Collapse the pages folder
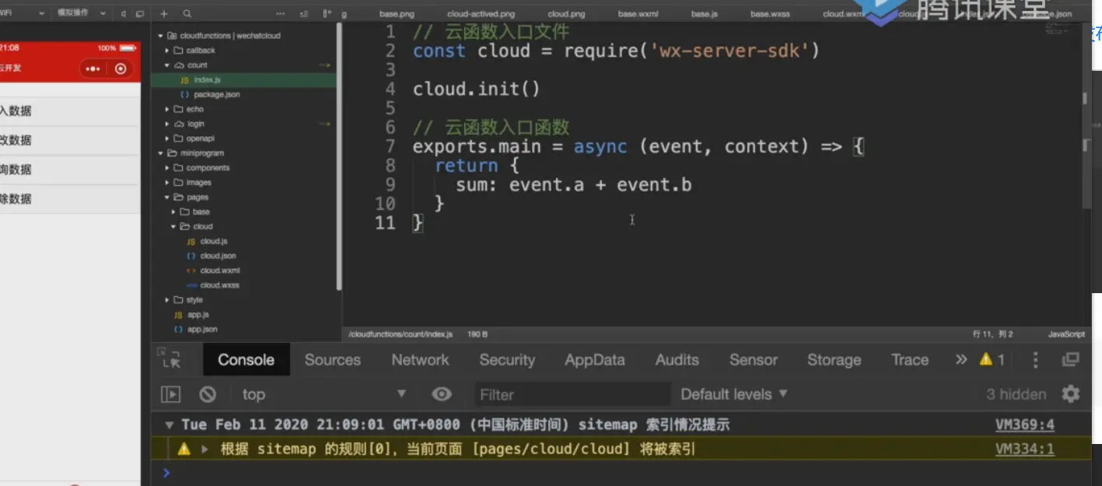This screenshot has width=1102, height=486. 167,198
